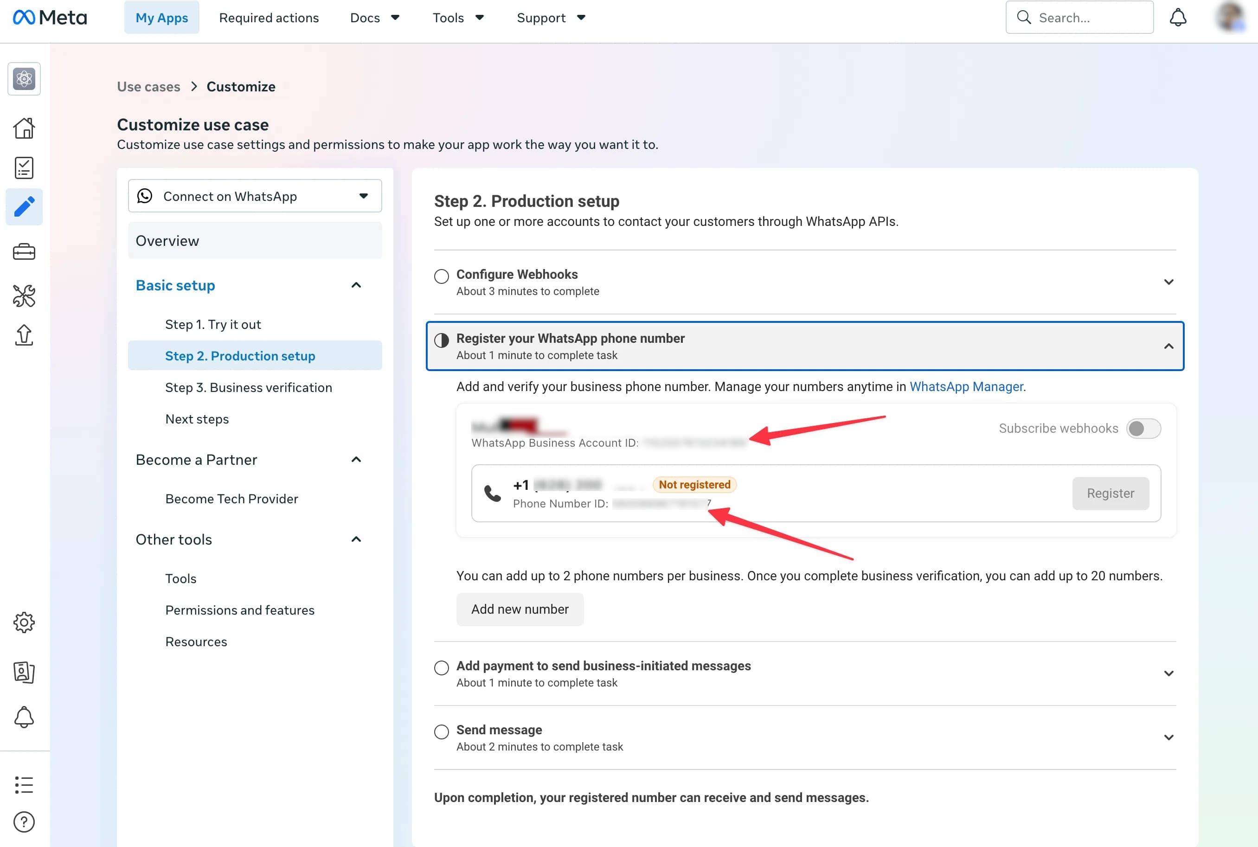Go to Step 1. Try it out
Viewport: 1258px width, 847px height.
click(x=213, y=324)
